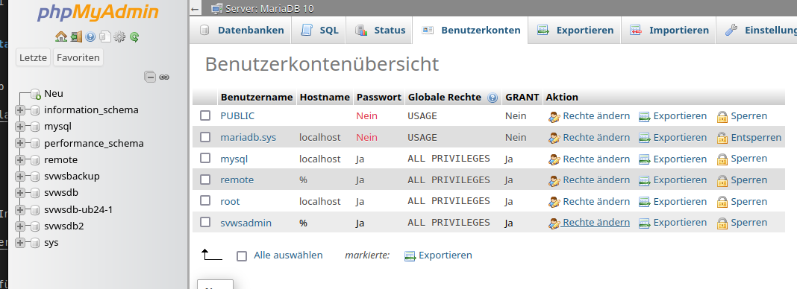The image size is (797, 289).
Task: Open the Status tab
Action: [380, 31]
